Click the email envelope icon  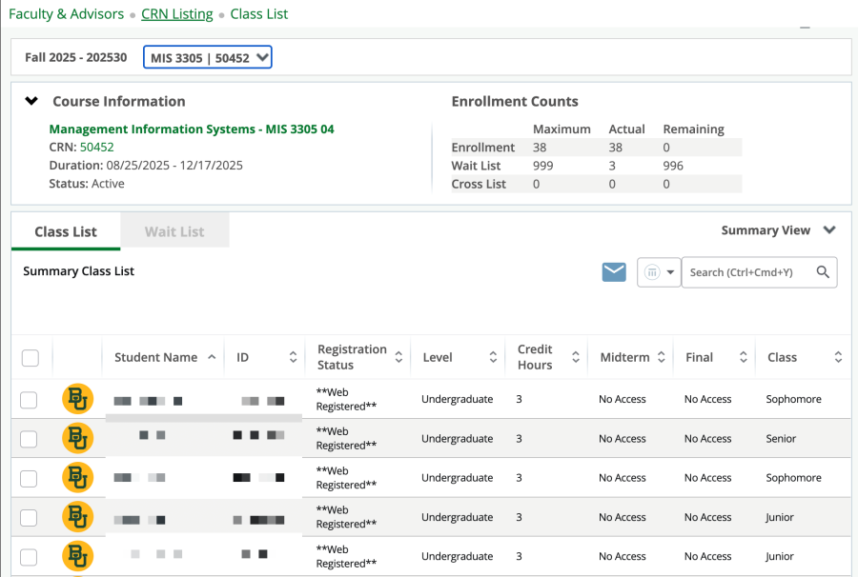click(614, 271)
